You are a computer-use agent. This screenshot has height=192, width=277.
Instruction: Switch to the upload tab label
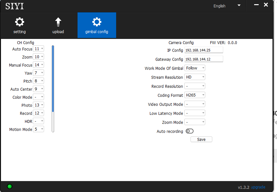(x=58, y=32)
